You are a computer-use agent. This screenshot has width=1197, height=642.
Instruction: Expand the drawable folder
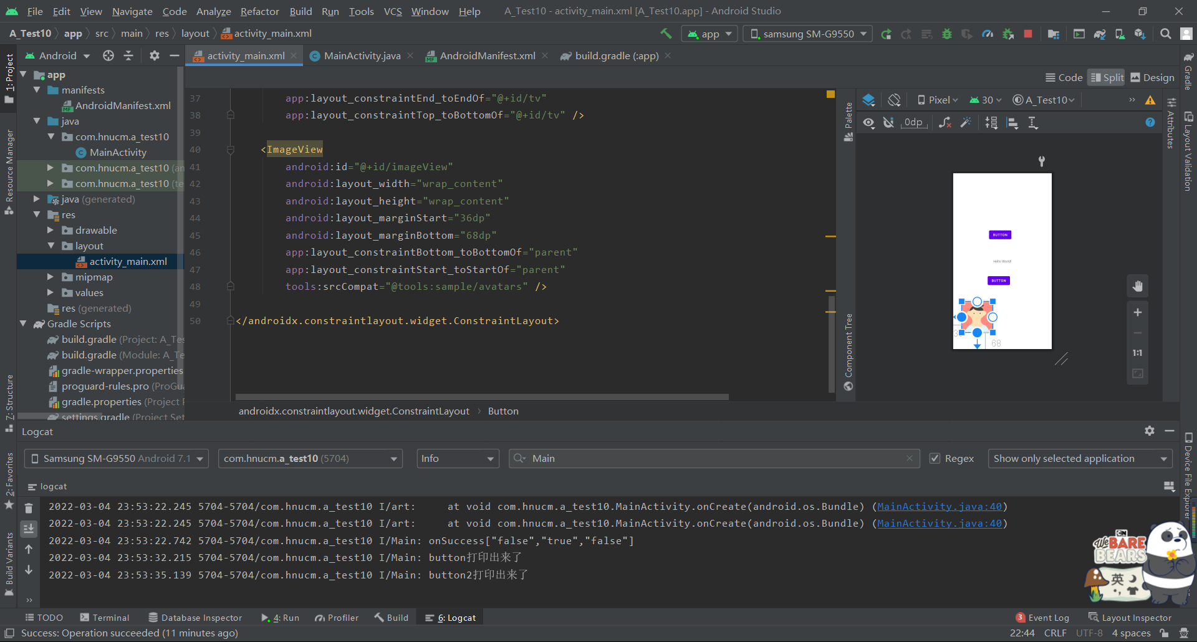(50, 230)
